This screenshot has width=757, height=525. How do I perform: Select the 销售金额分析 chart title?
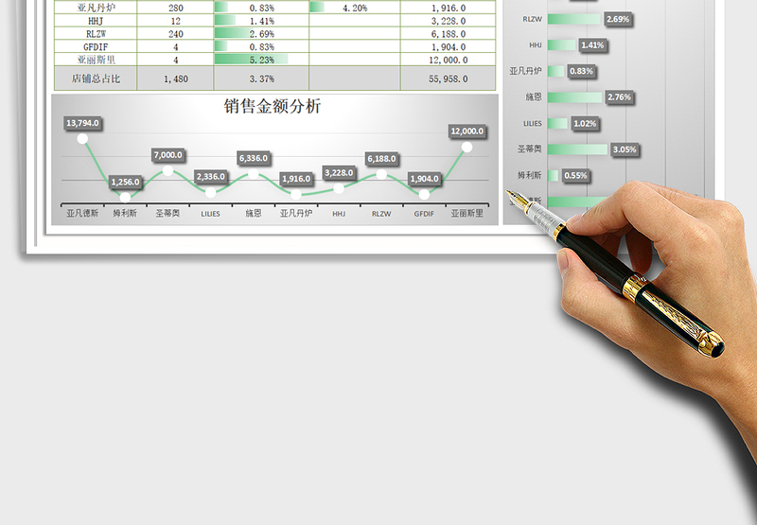(x=273, y=106)
